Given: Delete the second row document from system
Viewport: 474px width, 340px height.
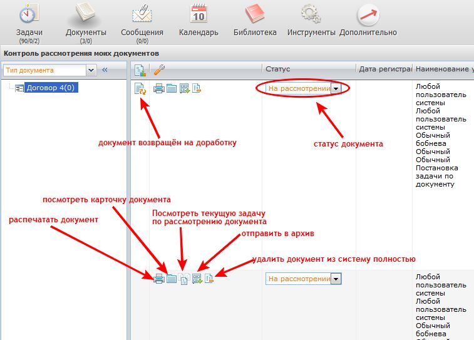Looking at the screenshot, I should (x=209, y=279).
